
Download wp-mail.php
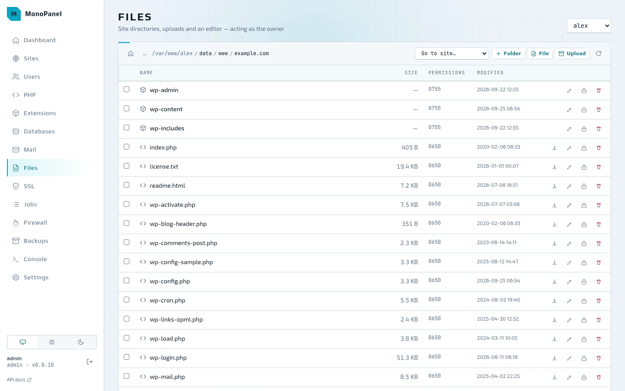tap(554, 378)
